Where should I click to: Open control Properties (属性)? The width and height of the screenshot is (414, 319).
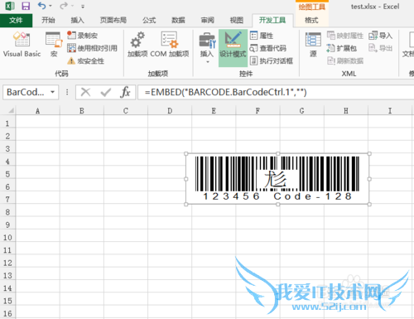262,36
